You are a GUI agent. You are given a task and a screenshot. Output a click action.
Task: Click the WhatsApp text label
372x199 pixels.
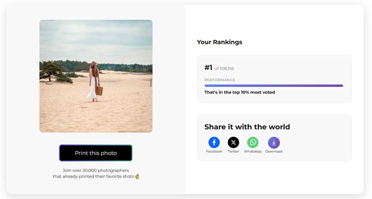tap(253, 152)
